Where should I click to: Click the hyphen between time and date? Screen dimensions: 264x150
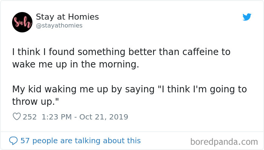click(75, 117)
